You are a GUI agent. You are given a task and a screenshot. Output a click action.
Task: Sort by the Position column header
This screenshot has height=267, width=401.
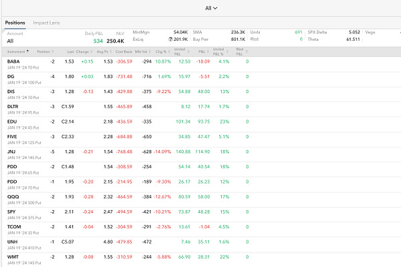tap(45, 51)
